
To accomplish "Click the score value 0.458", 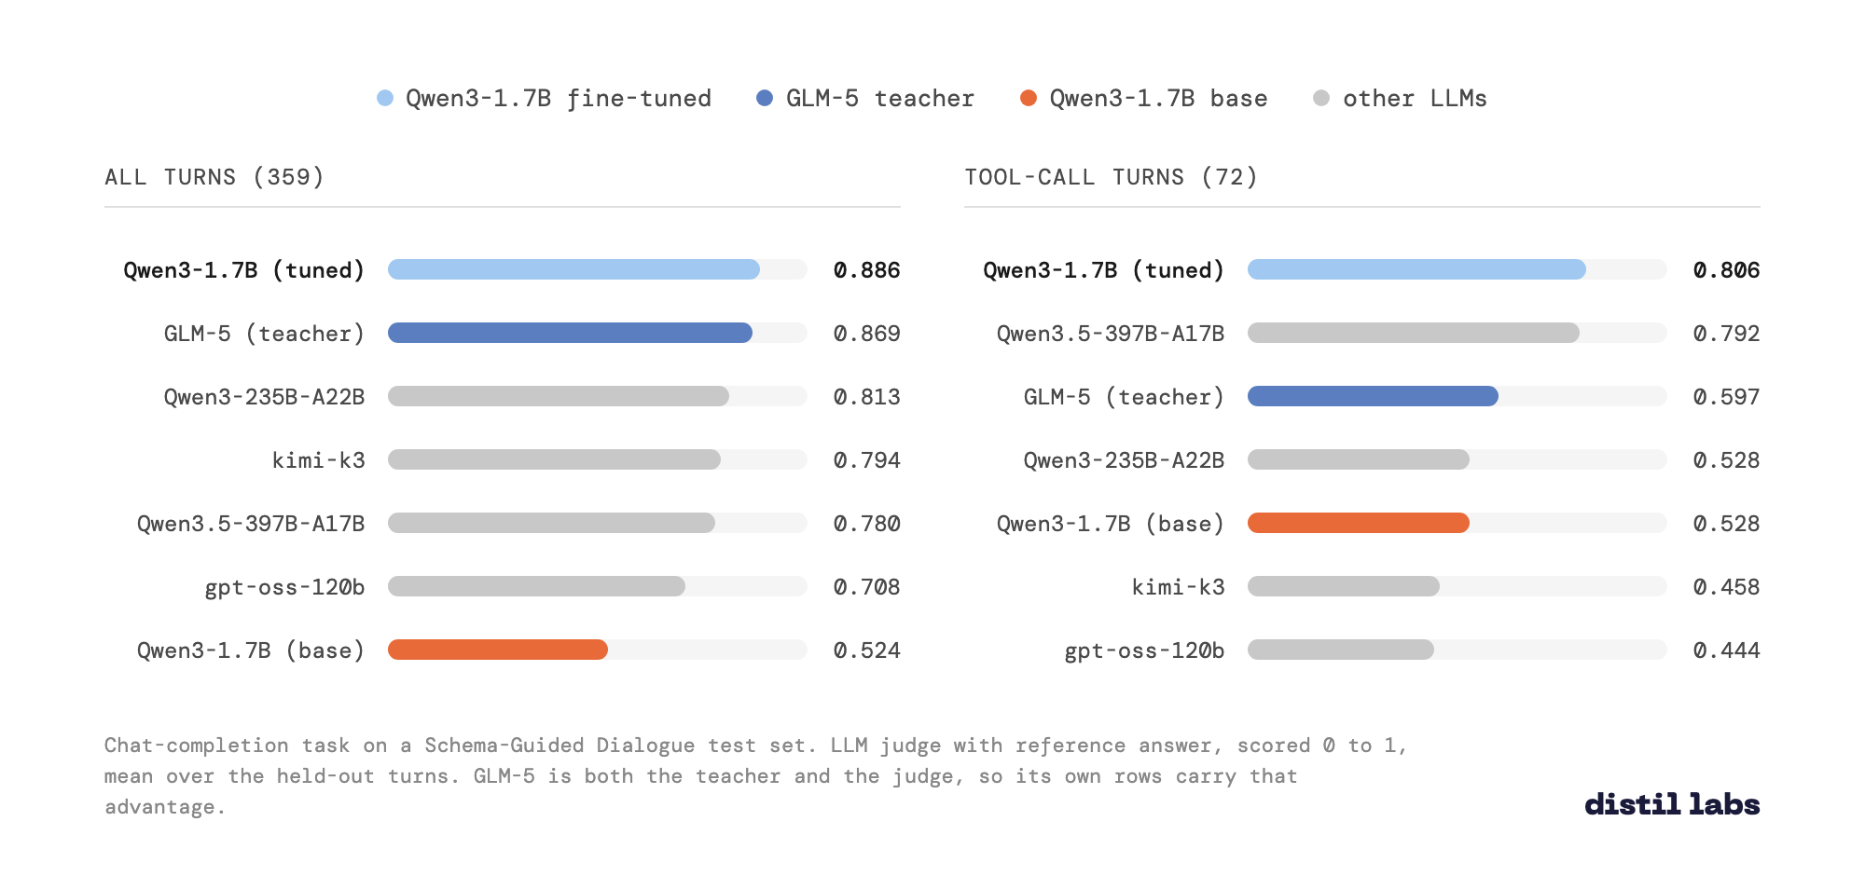I will (x=1727, y=587).
